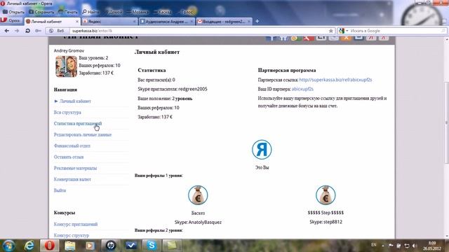Reload the page with refresh icon
The image size is (449, 252).
coord(28,31)
